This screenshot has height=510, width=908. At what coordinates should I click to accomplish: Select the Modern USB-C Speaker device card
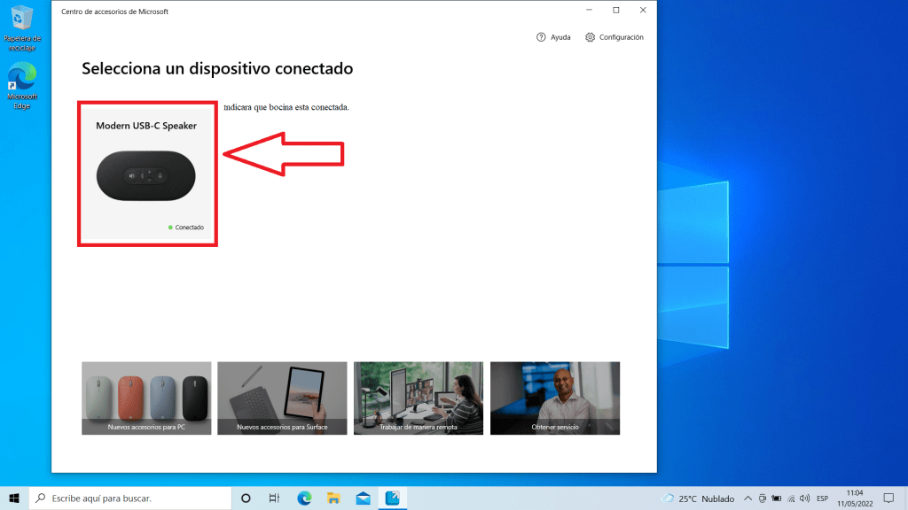[146, 174]
